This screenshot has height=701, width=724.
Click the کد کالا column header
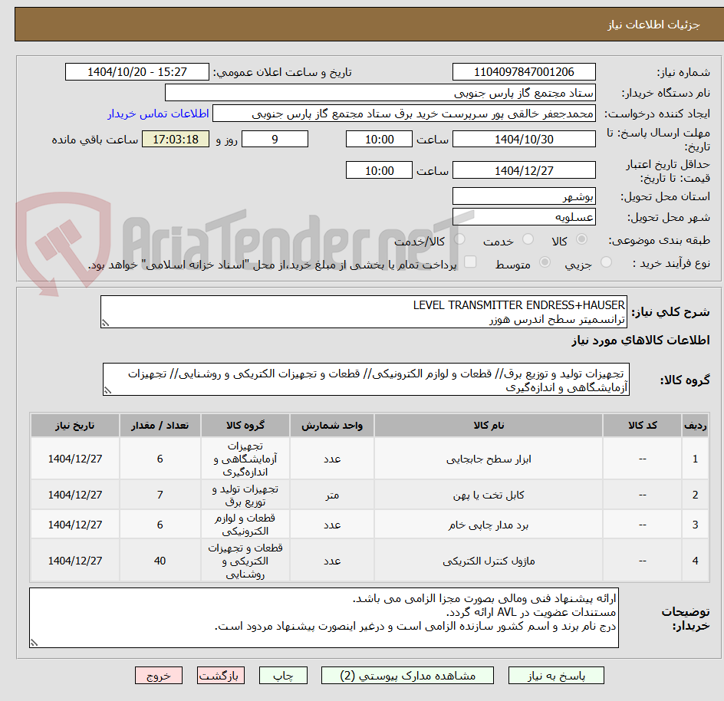(x=642, y=426)
